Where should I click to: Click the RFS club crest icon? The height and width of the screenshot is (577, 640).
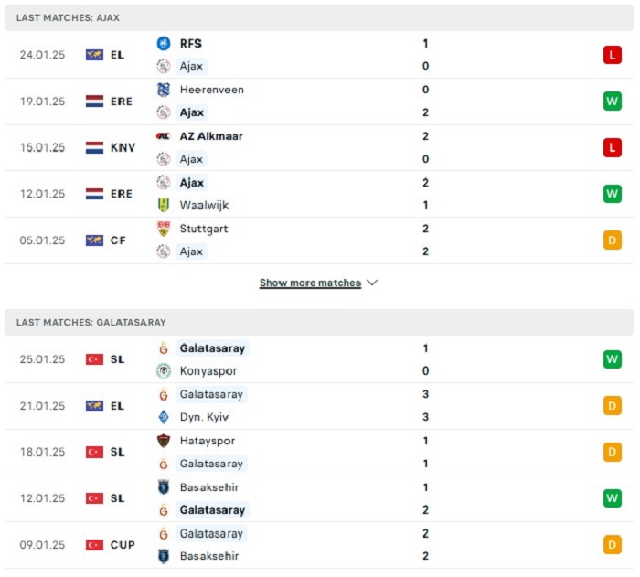[x=164, y=43]
